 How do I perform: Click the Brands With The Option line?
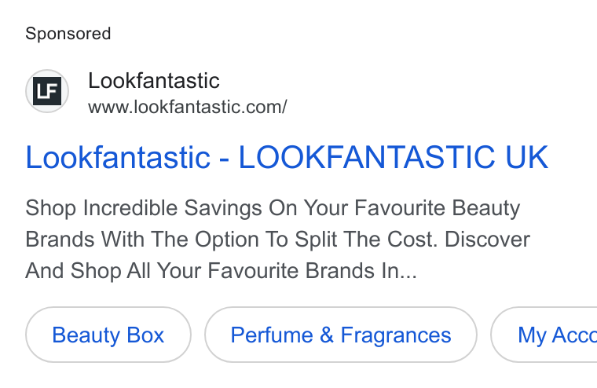click(277, 240)
